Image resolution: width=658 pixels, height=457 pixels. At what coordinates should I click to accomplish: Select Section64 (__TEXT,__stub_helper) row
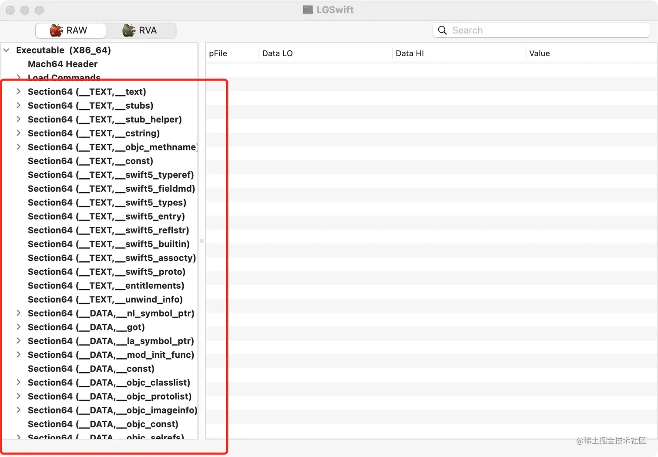click(x=100, y=120)
